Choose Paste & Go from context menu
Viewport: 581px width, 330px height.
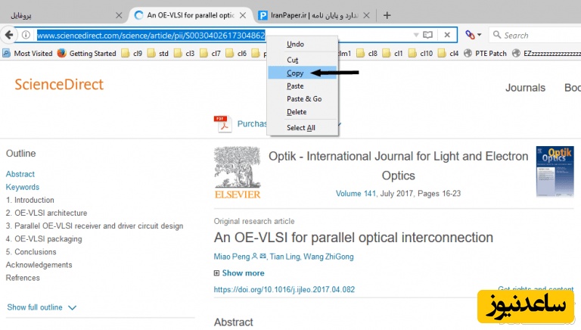point(303,99)
